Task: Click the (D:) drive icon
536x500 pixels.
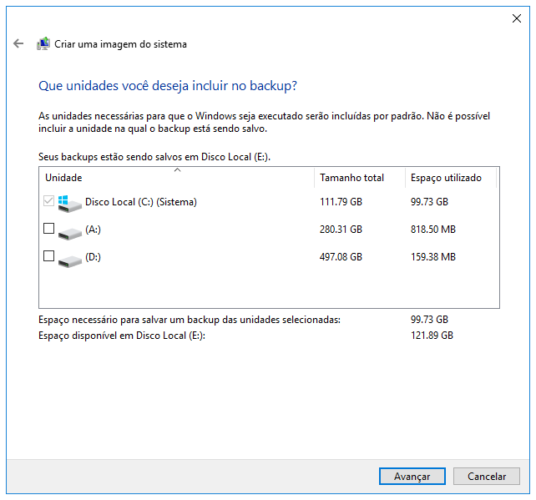Action: (70, 261)
